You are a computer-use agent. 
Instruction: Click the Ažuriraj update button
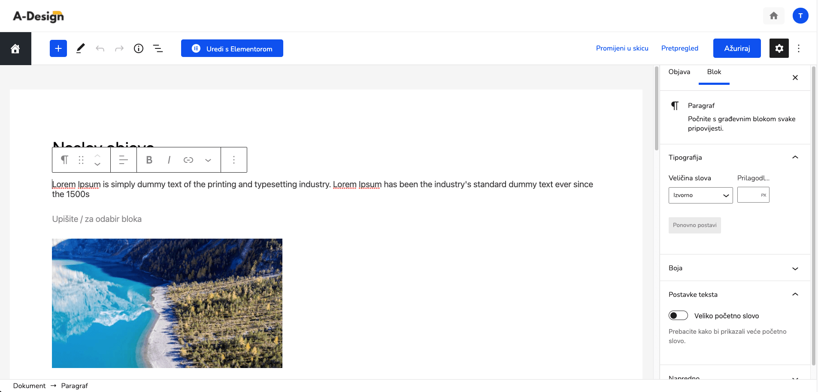coord(737,48)
